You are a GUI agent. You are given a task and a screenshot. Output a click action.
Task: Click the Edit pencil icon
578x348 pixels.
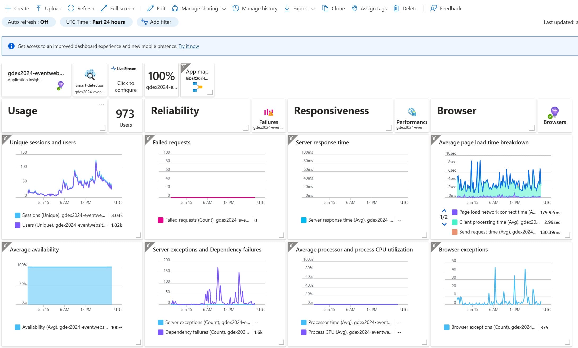click(150, 8)
